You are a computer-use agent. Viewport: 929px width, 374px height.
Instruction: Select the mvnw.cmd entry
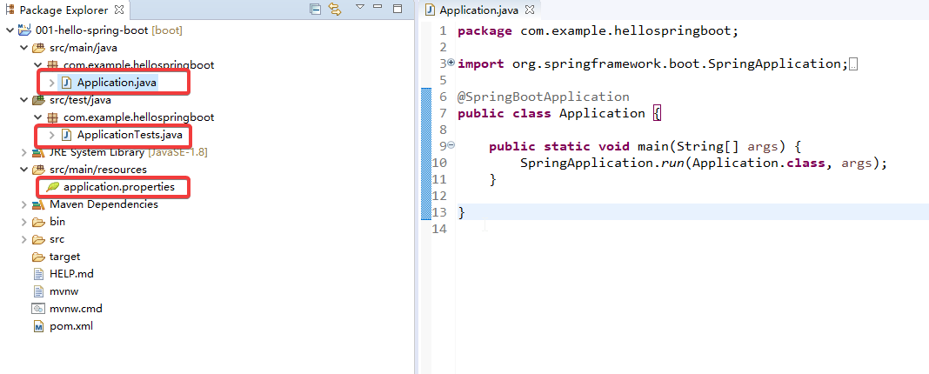click(76, 309)
